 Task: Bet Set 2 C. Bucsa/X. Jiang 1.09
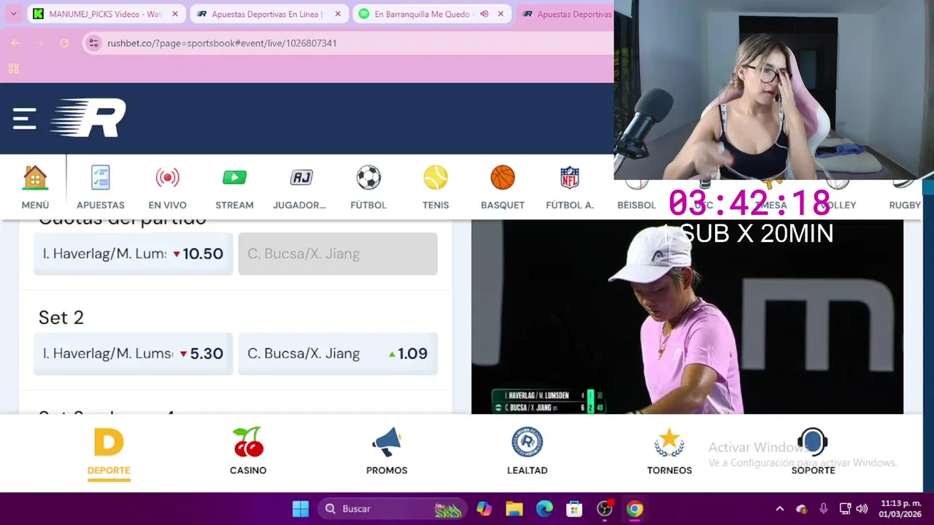(338, 354)
